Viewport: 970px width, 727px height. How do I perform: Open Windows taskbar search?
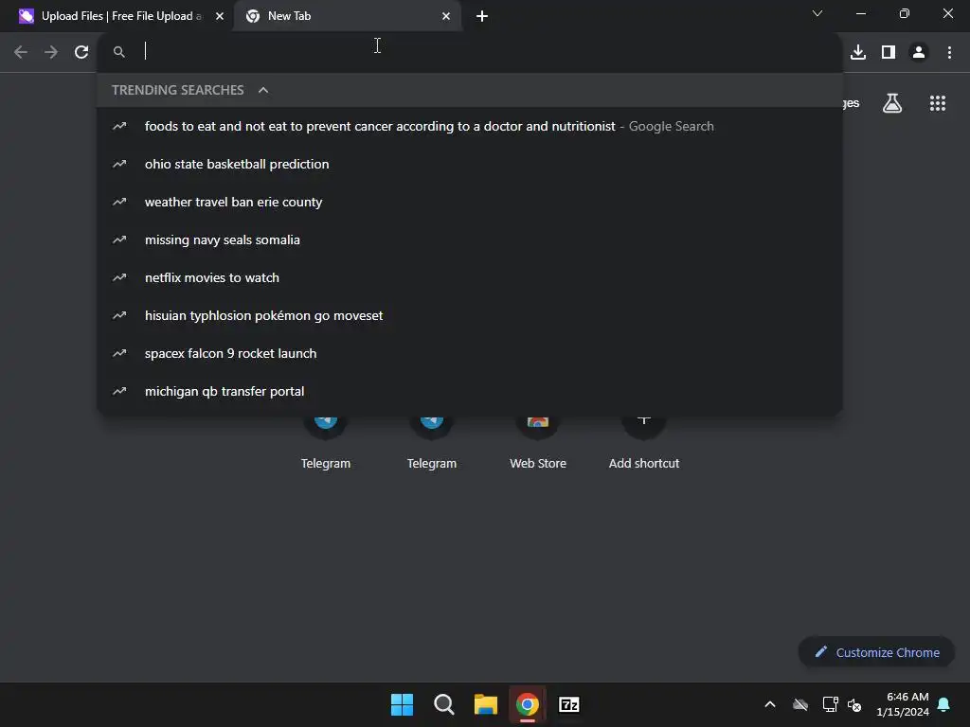pos(443,704)
